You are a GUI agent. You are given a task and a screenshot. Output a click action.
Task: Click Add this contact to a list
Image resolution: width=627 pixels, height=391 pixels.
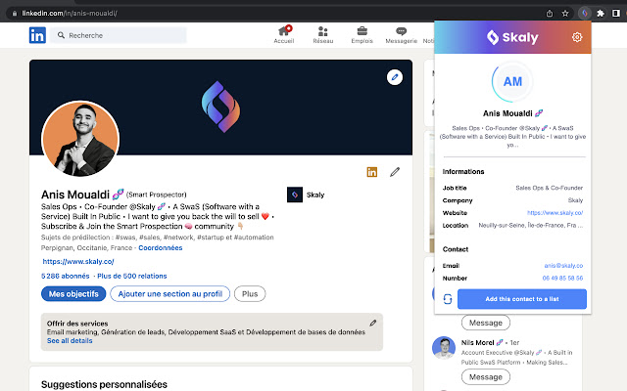pyautogui.click(x=522, y=299)
